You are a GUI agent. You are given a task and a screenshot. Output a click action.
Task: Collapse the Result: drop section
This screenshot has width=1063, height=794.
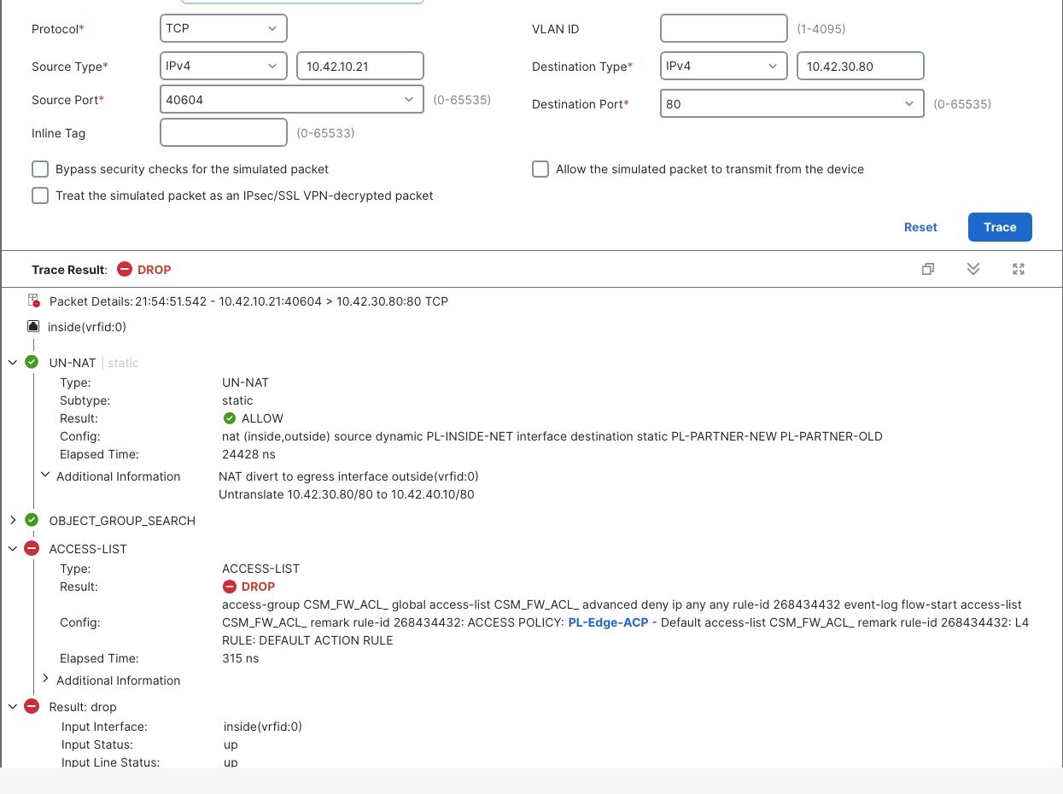pos(13,706)
